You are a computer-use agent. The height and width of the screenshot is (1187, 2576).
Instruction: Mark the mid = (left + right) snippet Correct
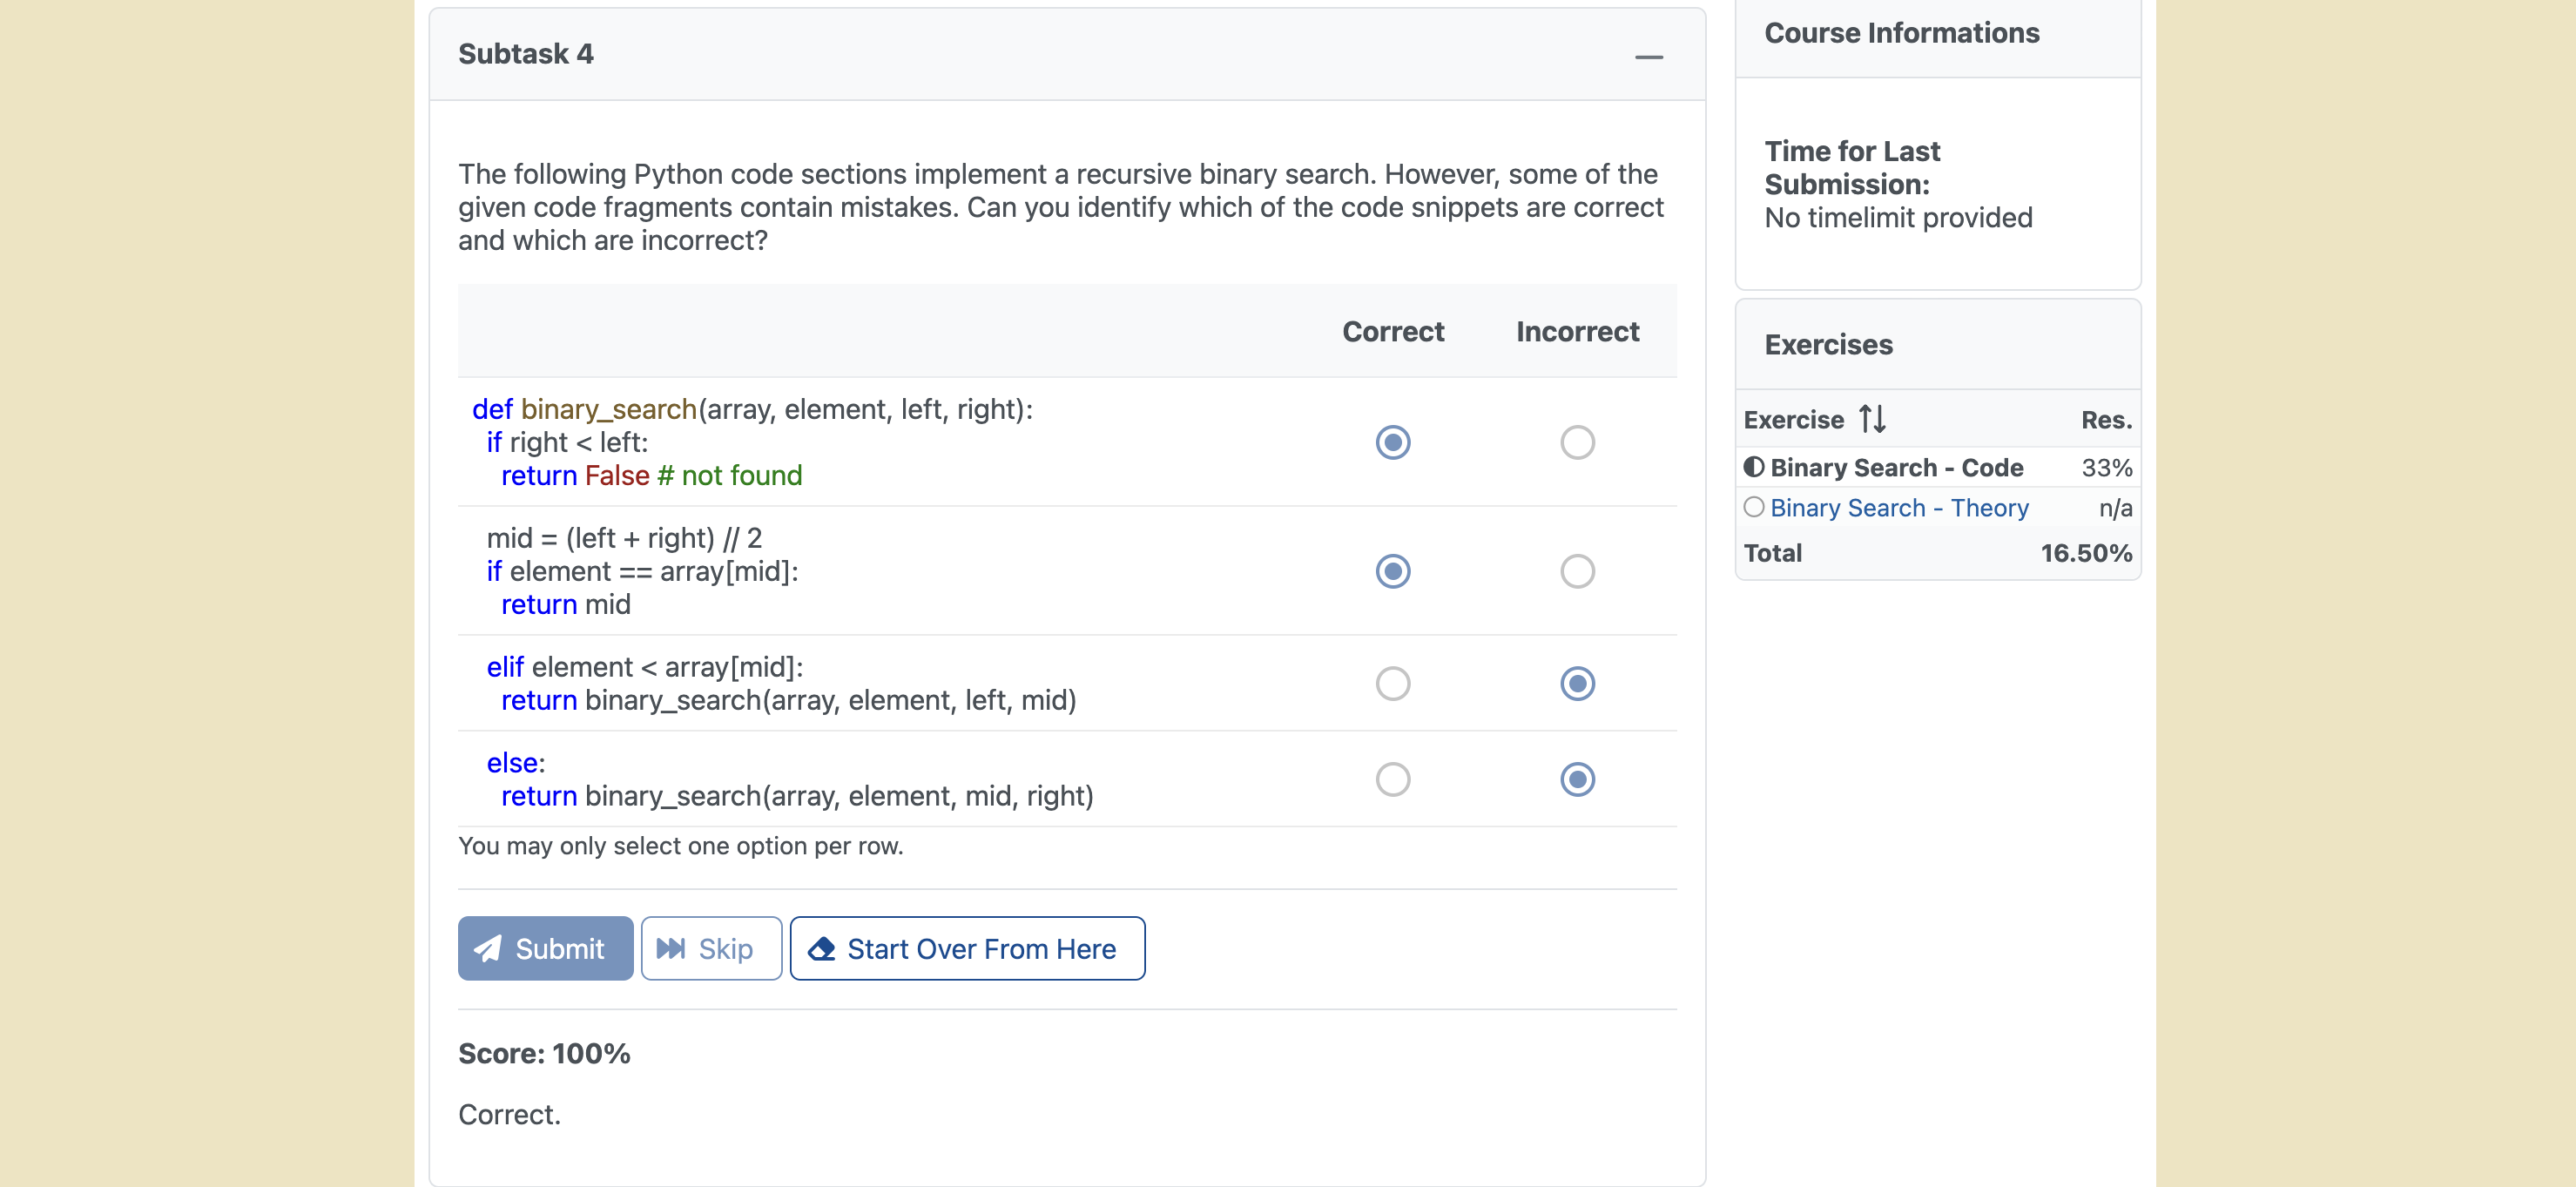coord(1392,571)
